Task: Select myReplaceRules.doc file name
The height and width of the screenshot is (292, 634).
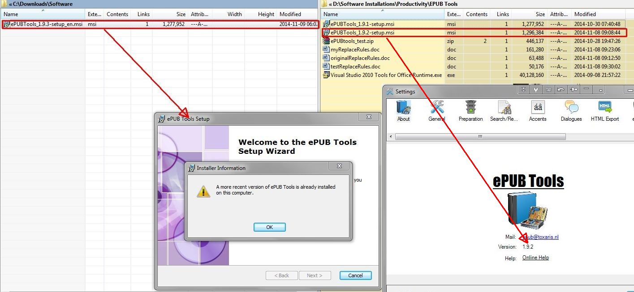Action: coord(355,50)
